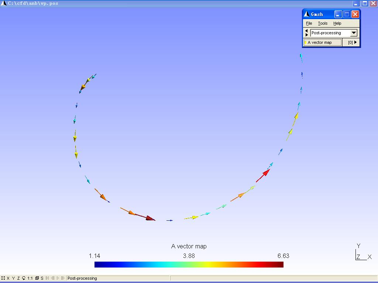Open the File menu
This screenshot has height=283, width=378.
[x=309, y=23]
